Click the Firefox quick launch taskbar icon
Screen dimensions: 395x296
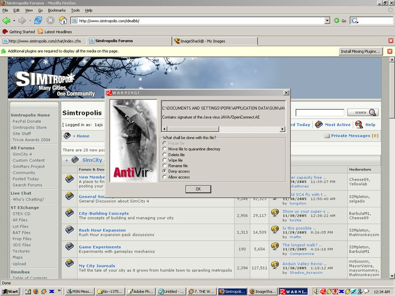click(x=36, y=291)
